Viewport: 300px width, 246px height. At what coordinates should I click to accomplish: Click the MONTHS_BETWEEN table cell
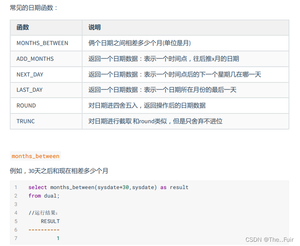pyautogui.click(x=46, y=43)
